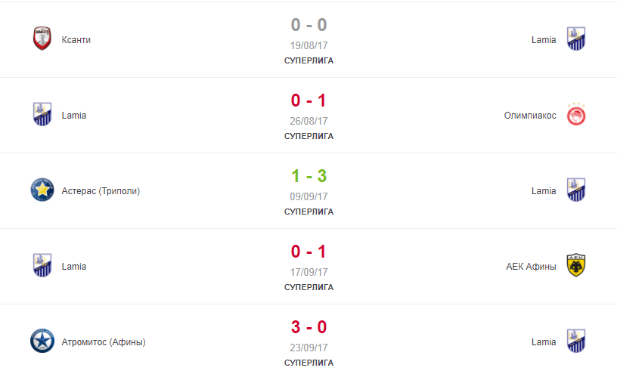Click the Ксанти team crest
Viewport: 617px width, 377px height.
tap(42, 39)
